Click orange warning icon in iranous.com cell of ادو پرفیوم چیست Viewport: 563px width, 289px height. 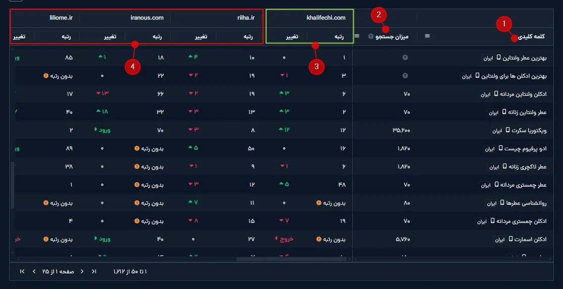click(136, 148)
